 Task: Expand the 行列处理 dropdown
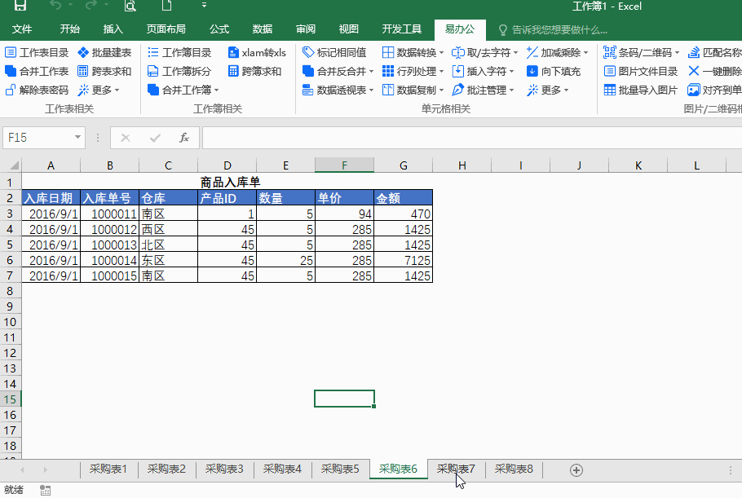click(x=441, y=72)
